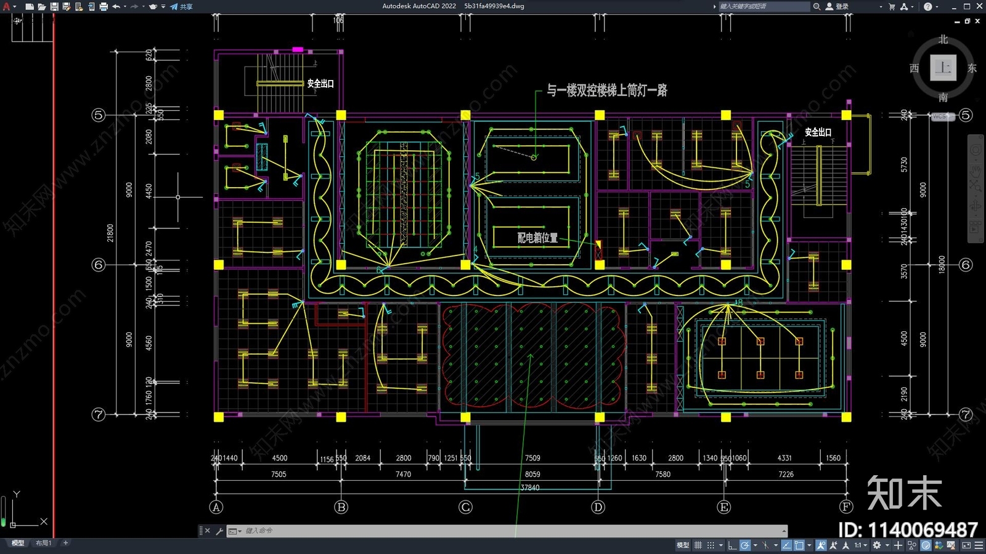Open the AutoCAD application menu (red A)
Screen dimensions: 986x554
pos(7,6)
